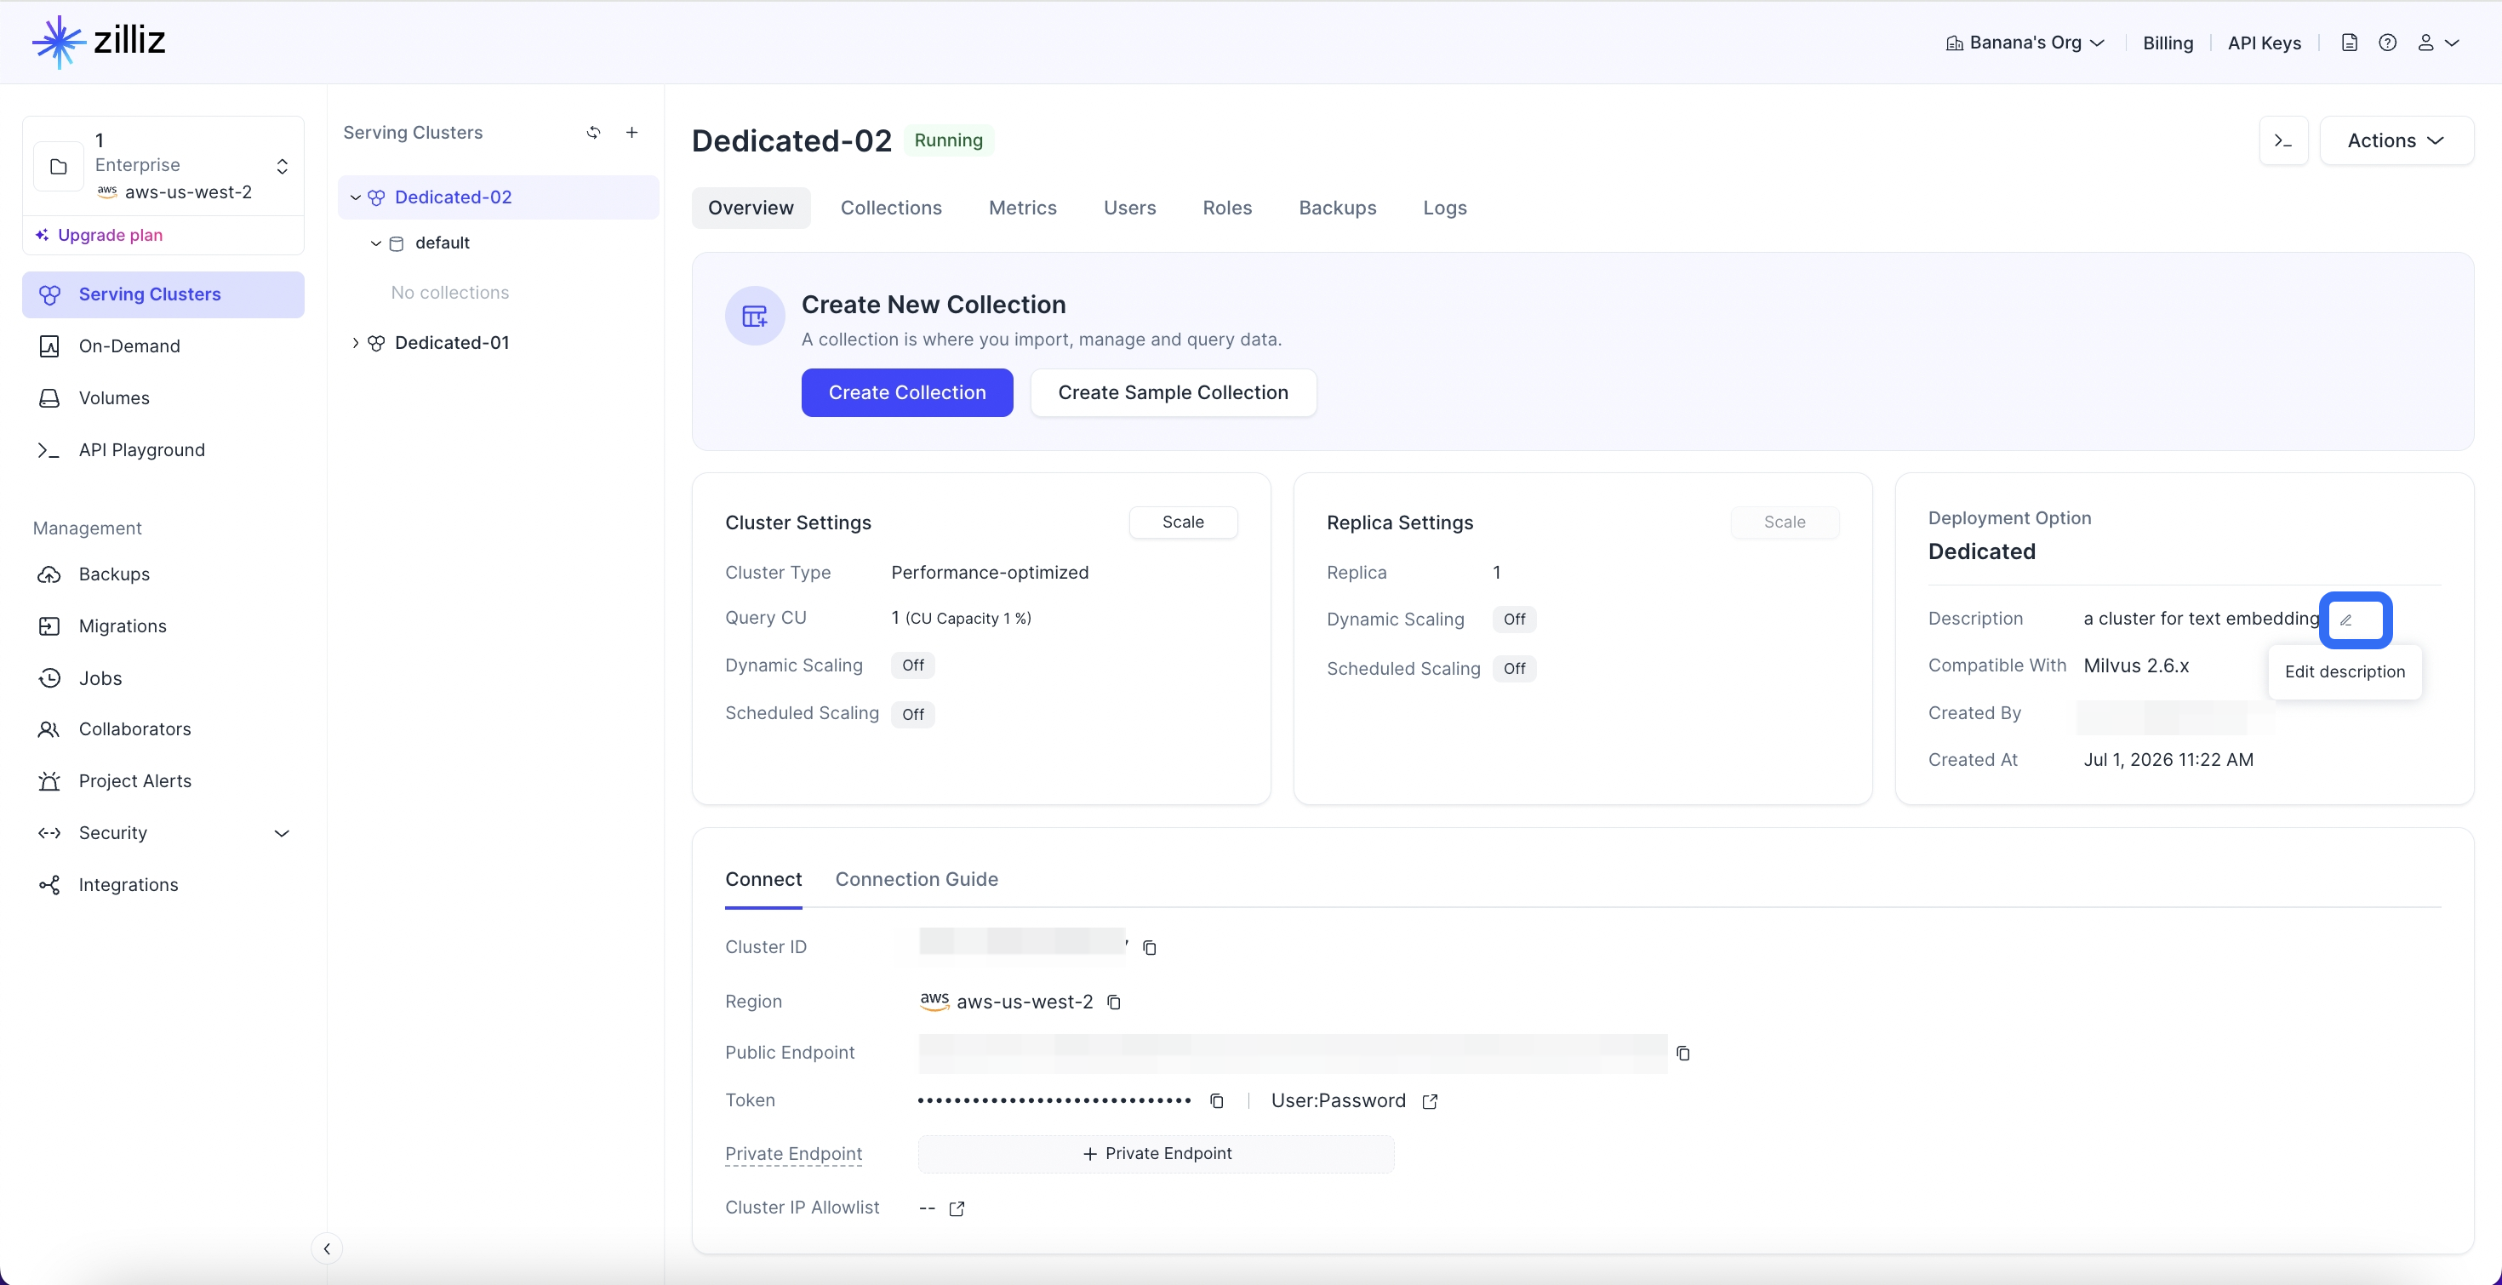
Task: Select Dedicated-02 cluster in tree
Action: pos(454,197)
